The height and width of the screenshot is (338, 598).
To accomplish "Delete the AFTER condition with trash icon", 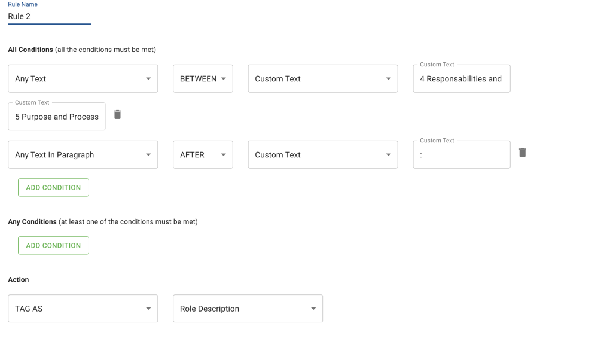I will click(522, 153).
